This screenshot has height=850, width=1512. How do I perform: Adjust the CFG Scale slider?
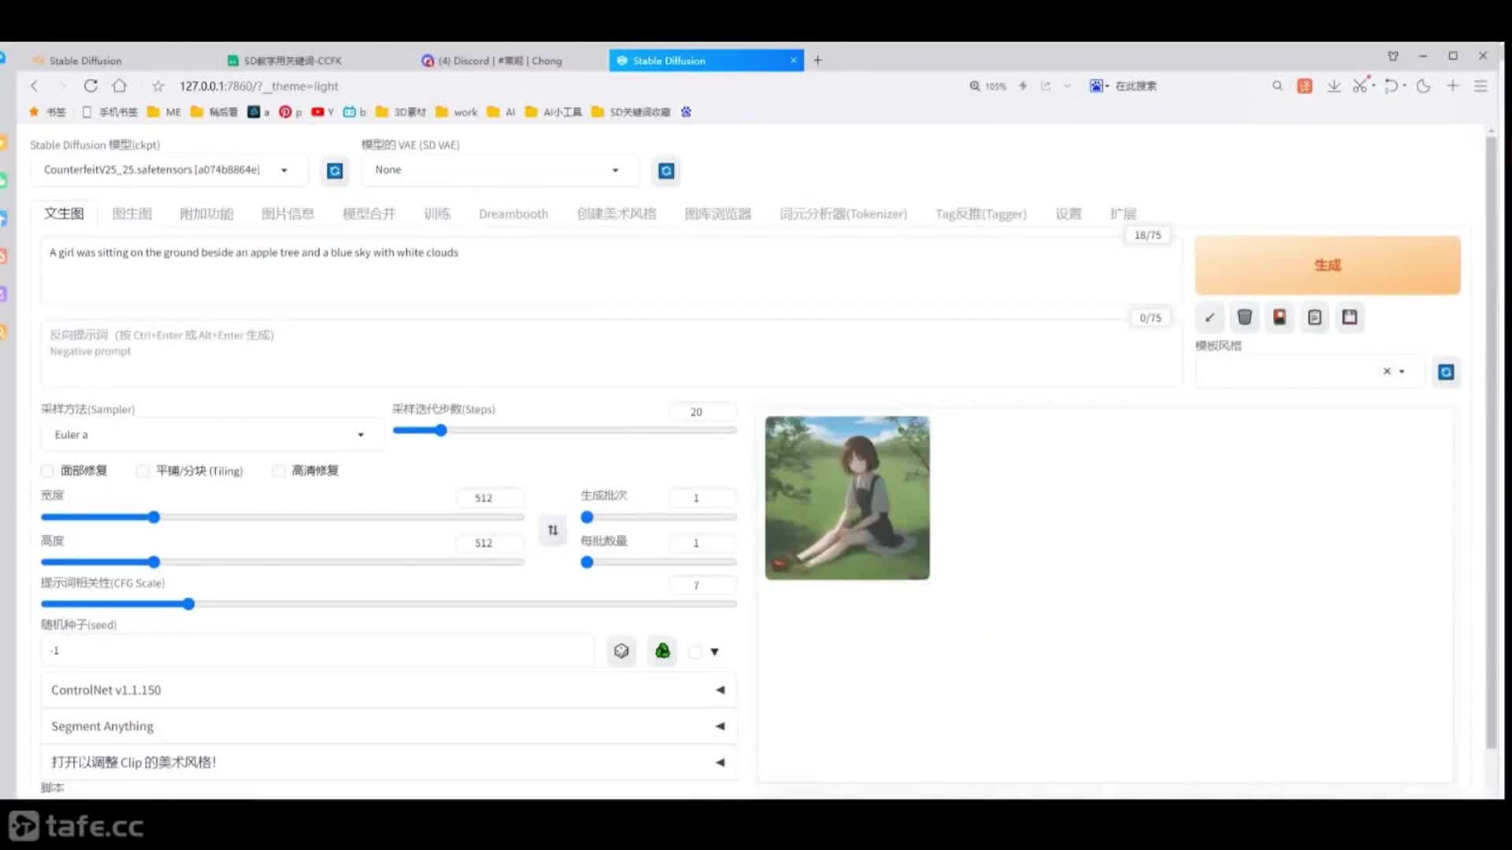pos(388,604)
